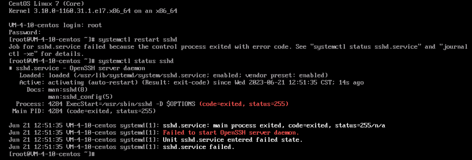Click the 'CentOS Linux 7 (Core)' banner line
The height and width of the screenshot is (160, 472).
tap(47, 4)
